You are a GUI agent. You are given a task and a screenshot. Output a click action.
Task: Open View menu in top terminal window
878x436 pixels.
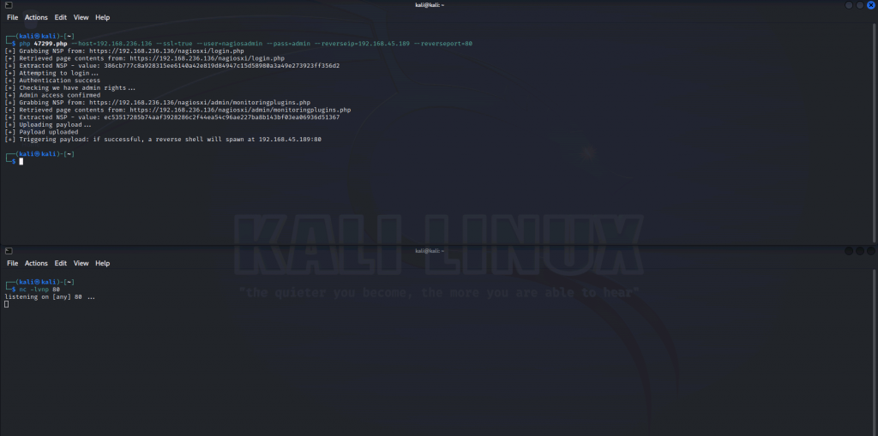point(81,17)
